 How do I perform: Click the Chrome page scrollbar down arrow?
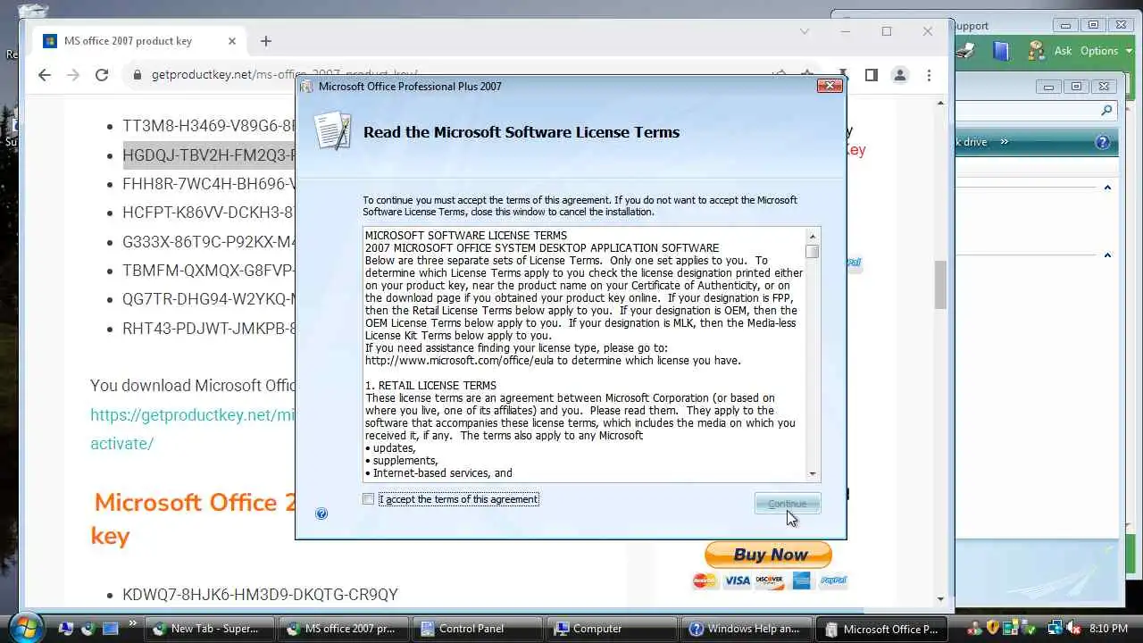940,598
